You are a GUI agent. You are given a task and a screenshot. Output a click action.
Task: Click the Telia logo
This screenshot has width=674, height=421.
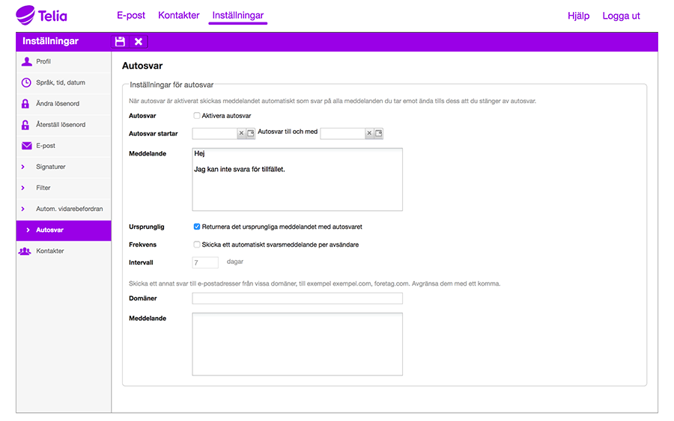pyautogui.click(x=45, y=16)
